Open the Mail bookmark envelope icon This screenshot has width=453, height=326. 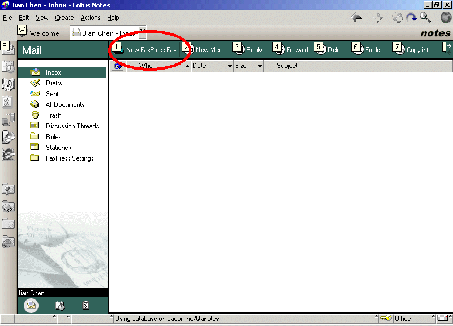(x=8, y=49)
